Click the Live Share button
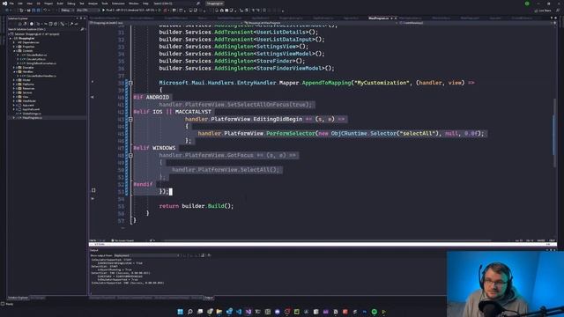The image size is (564, 317). pyautogui.click(x=543, y=11)
